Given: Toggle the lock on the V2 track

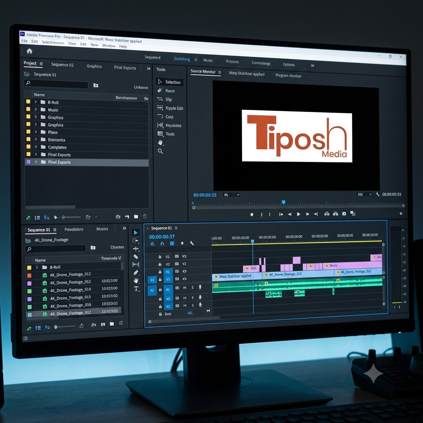Looking at the screenshot, I should click(160, 264).
